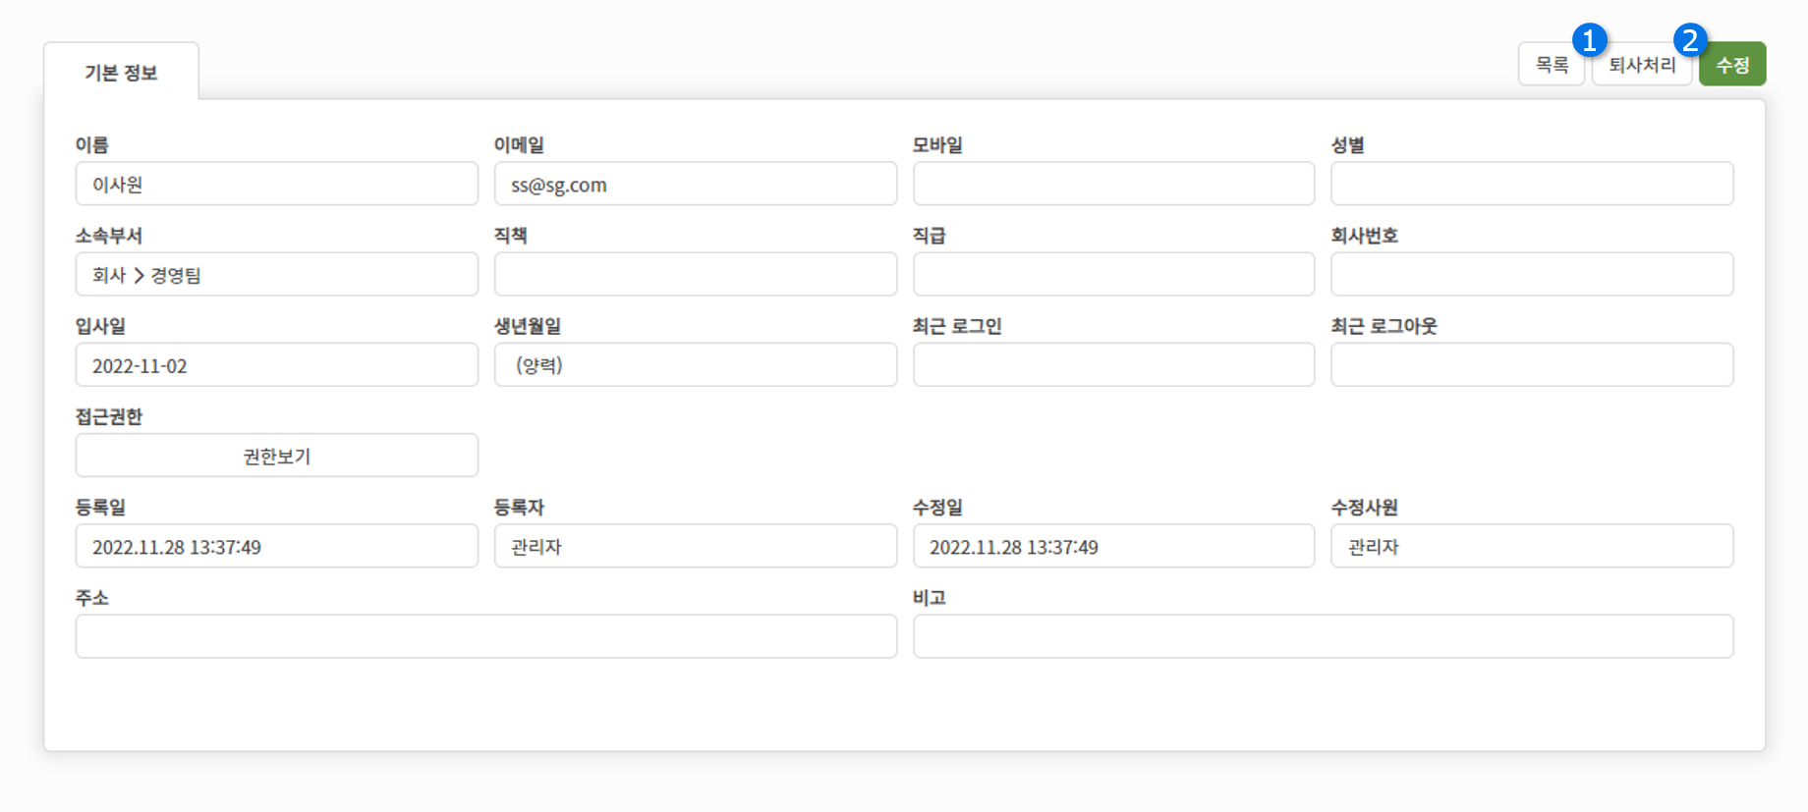Viewport: 1808px width, 812px height.
Task: Focus the empty 직책 field
Action: coord(696,274)
